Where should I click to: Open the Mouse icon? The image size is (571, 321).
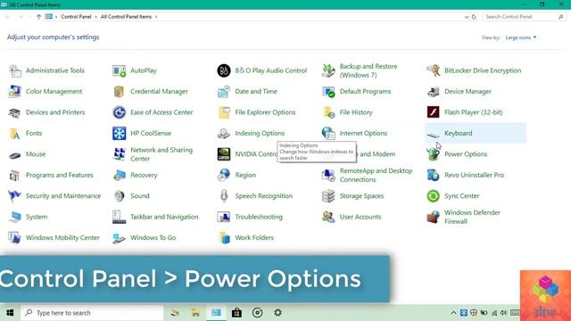(x=15, y=154)
